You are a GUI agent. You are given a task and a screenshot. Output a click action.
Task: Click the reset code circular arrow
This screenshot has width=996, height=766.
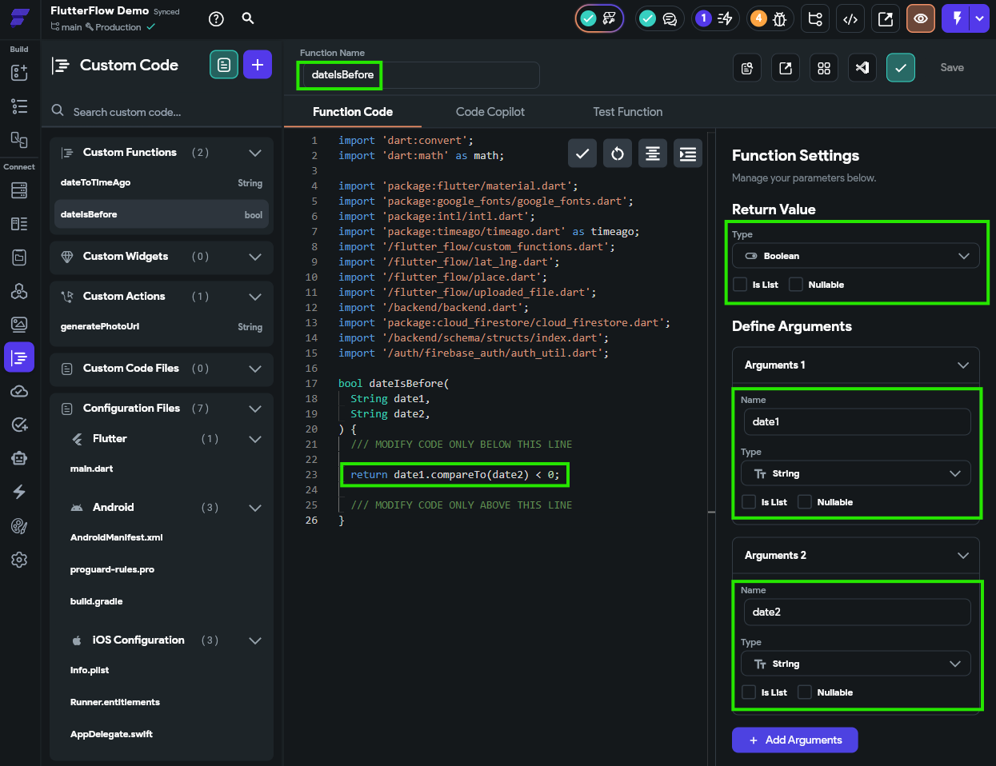(618, 154)
